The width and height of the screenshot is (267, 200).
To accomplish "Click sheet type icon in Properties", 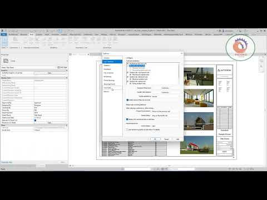I will click(x=6, y=61).
